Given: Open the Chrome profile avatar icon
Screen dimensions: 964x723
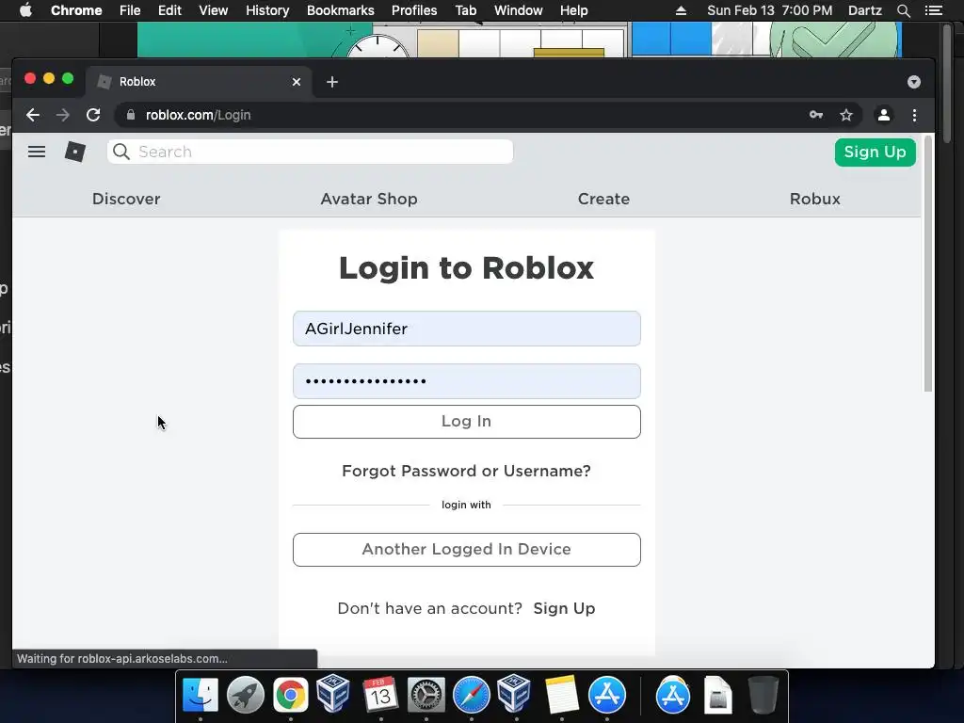Looking at the screenshot, I should (x=883, y=115).
